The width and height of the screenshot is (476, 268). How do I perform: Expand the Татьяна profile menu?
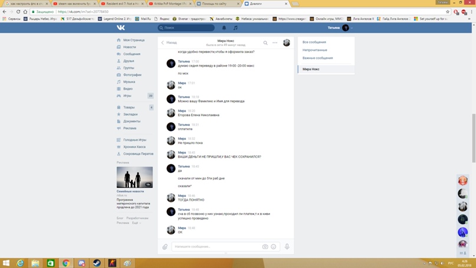[340, 28]
